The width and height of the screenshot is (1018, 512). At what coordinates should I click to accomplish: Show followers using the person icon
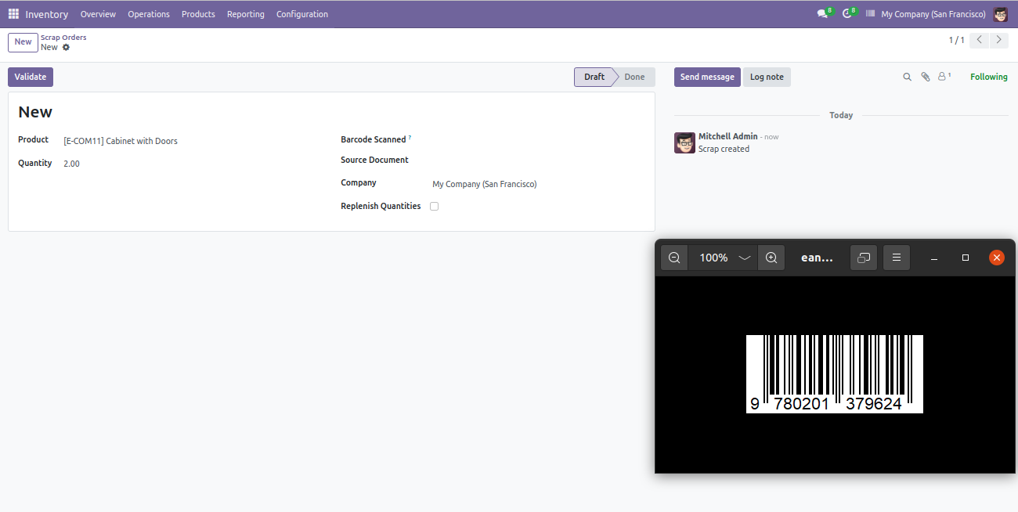click(x=944, y=77)
